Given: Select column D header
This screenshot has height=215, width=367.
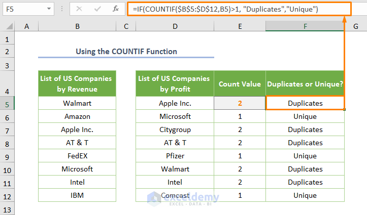Looking at the screenshot, I should [175, 26].
